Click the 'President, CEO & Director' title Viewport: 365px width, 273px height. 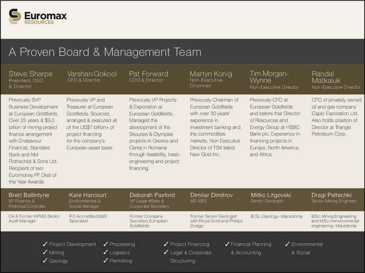[x=26, y=84]
